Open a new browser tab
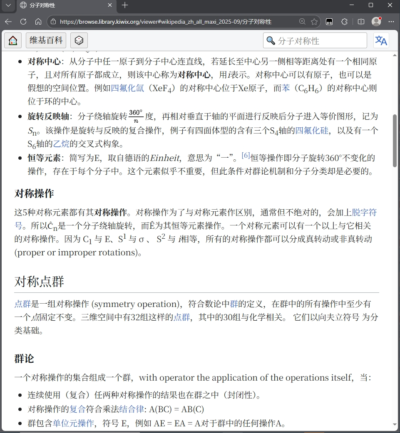Image resolution: width=400 pixels, height=433 pixels. pos(125,5)
